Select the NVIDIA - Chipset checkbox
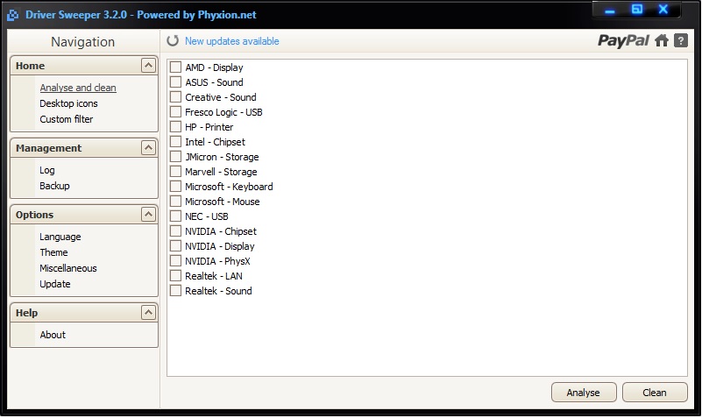The width and height of the screenshot is (702, 418). tap(175, 231)
